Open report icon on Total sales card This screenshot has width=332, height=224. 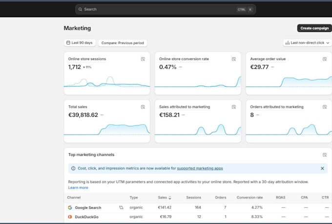[143, 107]
